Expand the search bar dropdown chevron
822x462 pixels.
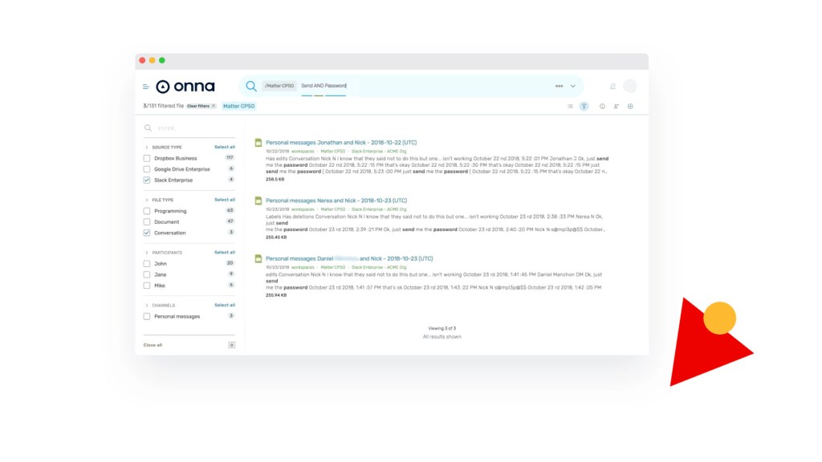point(573,86)
